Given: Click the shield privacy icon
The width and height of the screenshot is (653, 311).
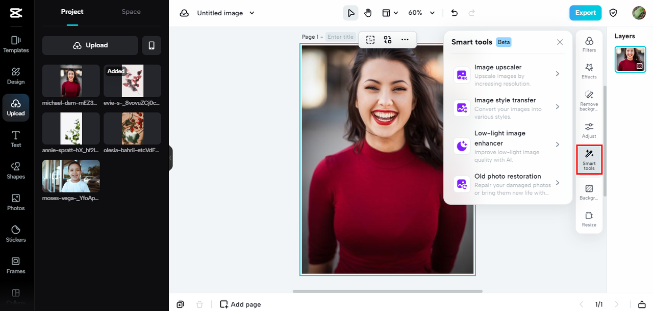Looking at the screenshot, I should pos(614,13).
